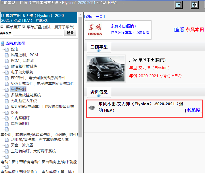
Task: Click the Elysion car thumbnail image
Action: point(106,69)
